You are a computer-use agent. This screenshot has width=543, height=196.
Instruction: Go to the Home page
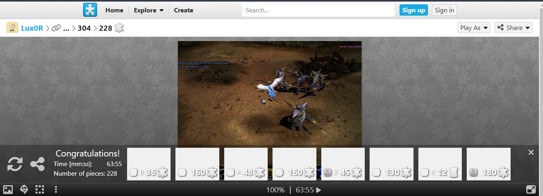point(114,10)
